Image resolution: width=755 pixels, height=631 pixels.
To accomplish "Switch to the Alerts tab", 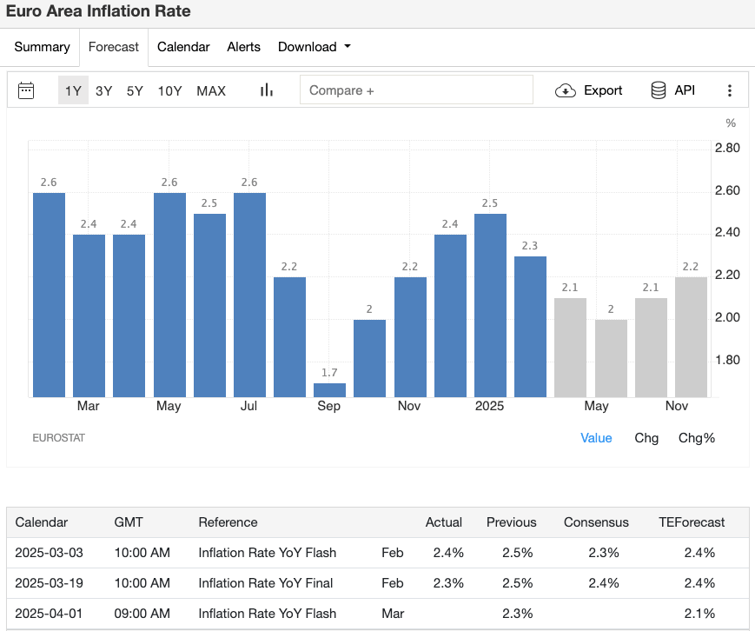I will (243, 47).
